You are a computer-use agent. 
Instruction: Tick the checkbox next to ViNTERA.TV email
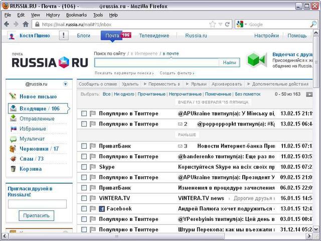(x=84, y=198)
